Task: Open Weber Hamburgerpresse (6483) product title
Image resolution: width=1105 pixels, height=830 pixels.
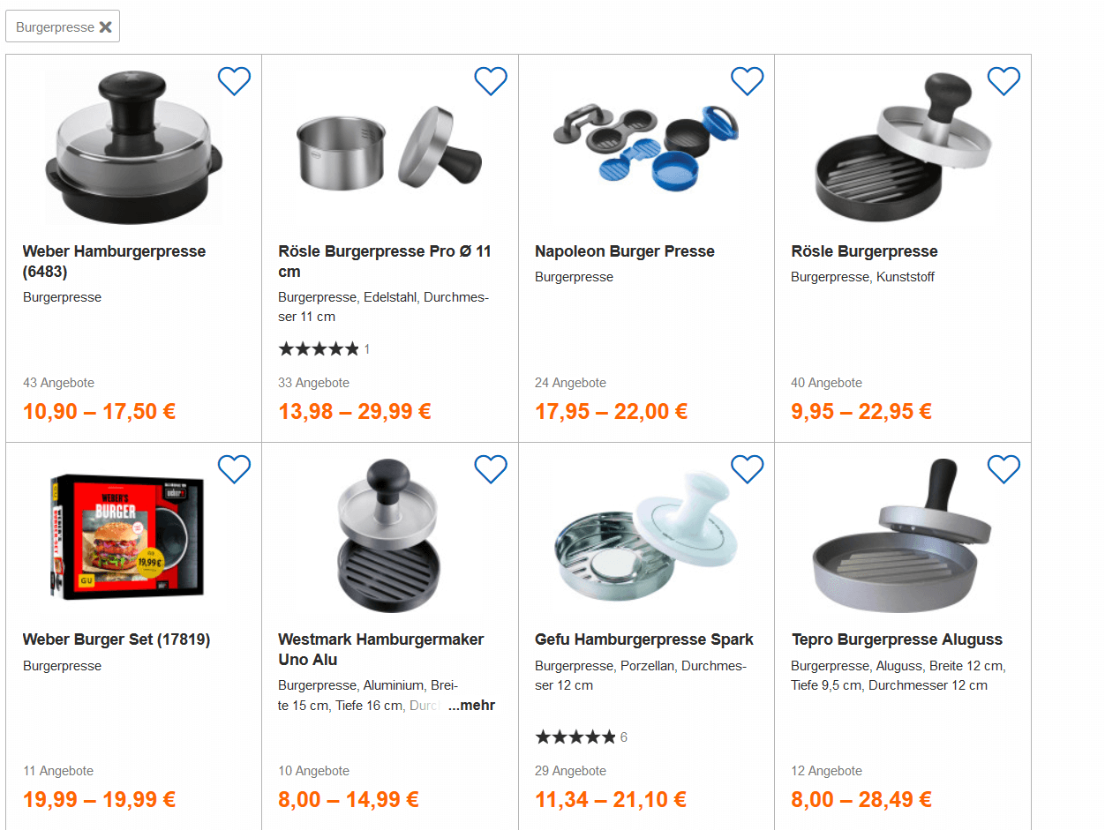Action: (114, 261)
